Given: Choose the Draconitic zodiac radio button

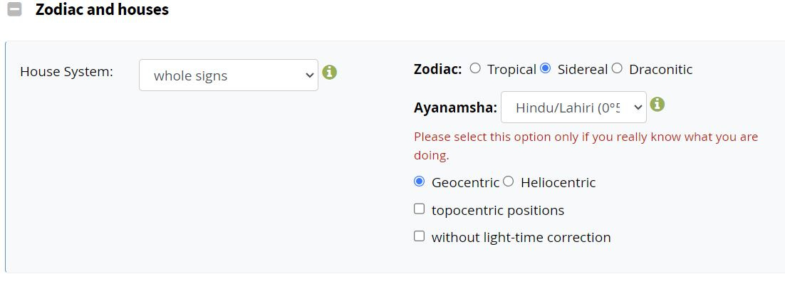Looking at the screenshot, I should (x=617, y=68).
